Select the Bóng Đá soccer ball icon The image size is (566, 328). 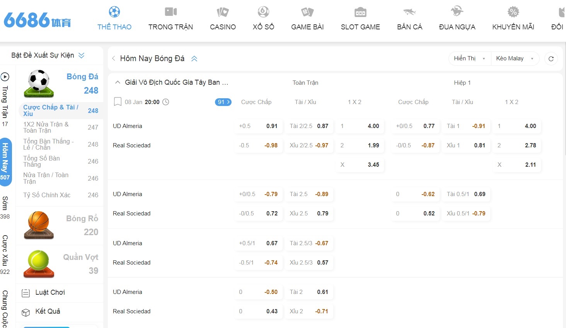tap(39, 83)
